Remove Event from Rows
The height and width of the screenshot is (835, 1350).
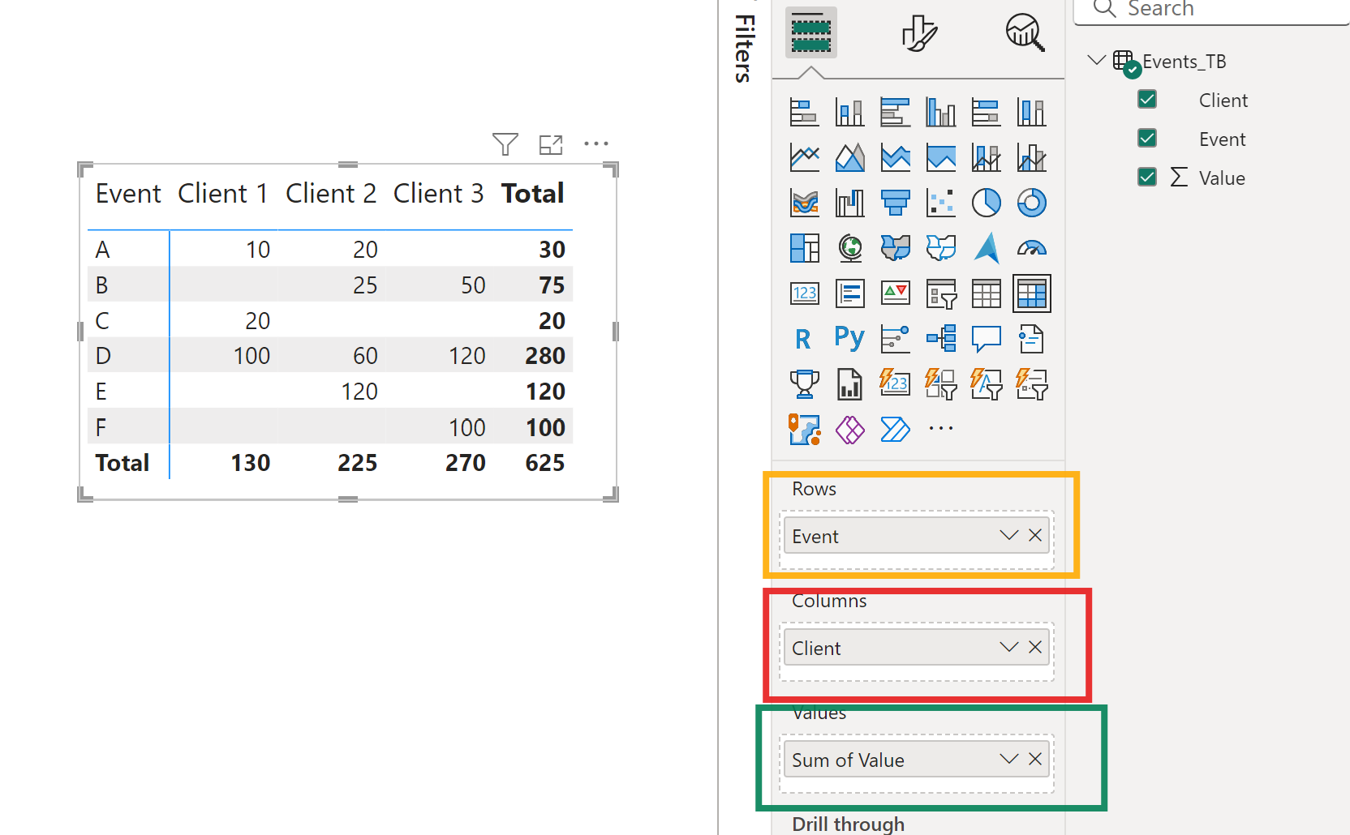(x=1035, y=535)
